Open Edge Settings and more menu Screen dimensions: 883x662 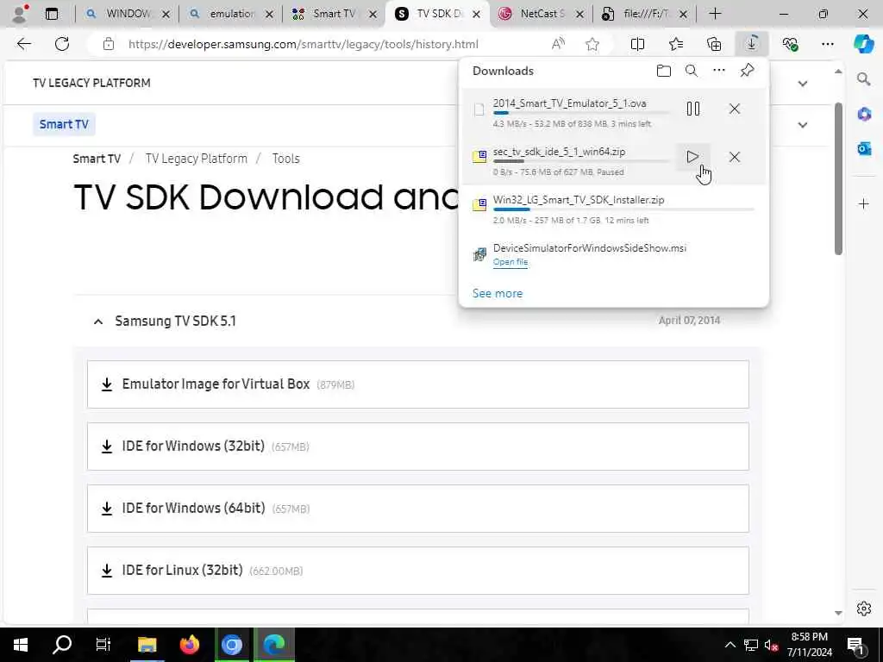pos(827,44)
